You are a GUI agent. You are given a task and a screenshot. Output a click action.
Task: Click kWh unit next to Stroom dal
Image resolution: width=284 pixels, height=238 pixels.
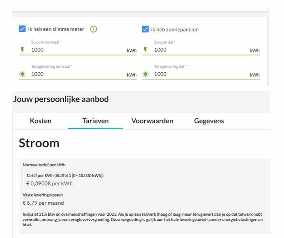255,50
